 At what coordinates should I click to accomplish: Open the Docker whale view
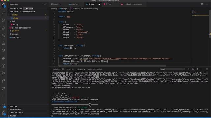pos(4,58)
